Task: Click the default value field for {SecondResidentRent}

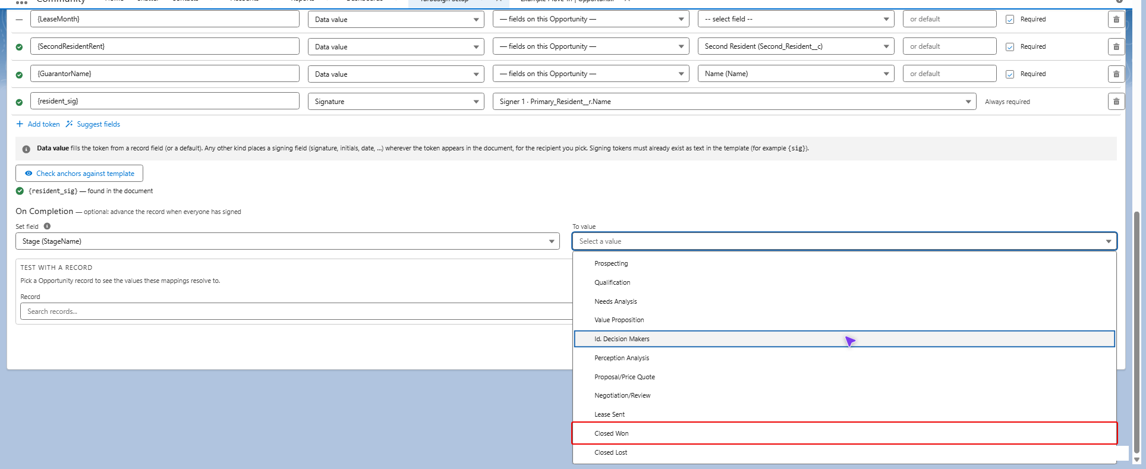Action: tap(949, 46)
